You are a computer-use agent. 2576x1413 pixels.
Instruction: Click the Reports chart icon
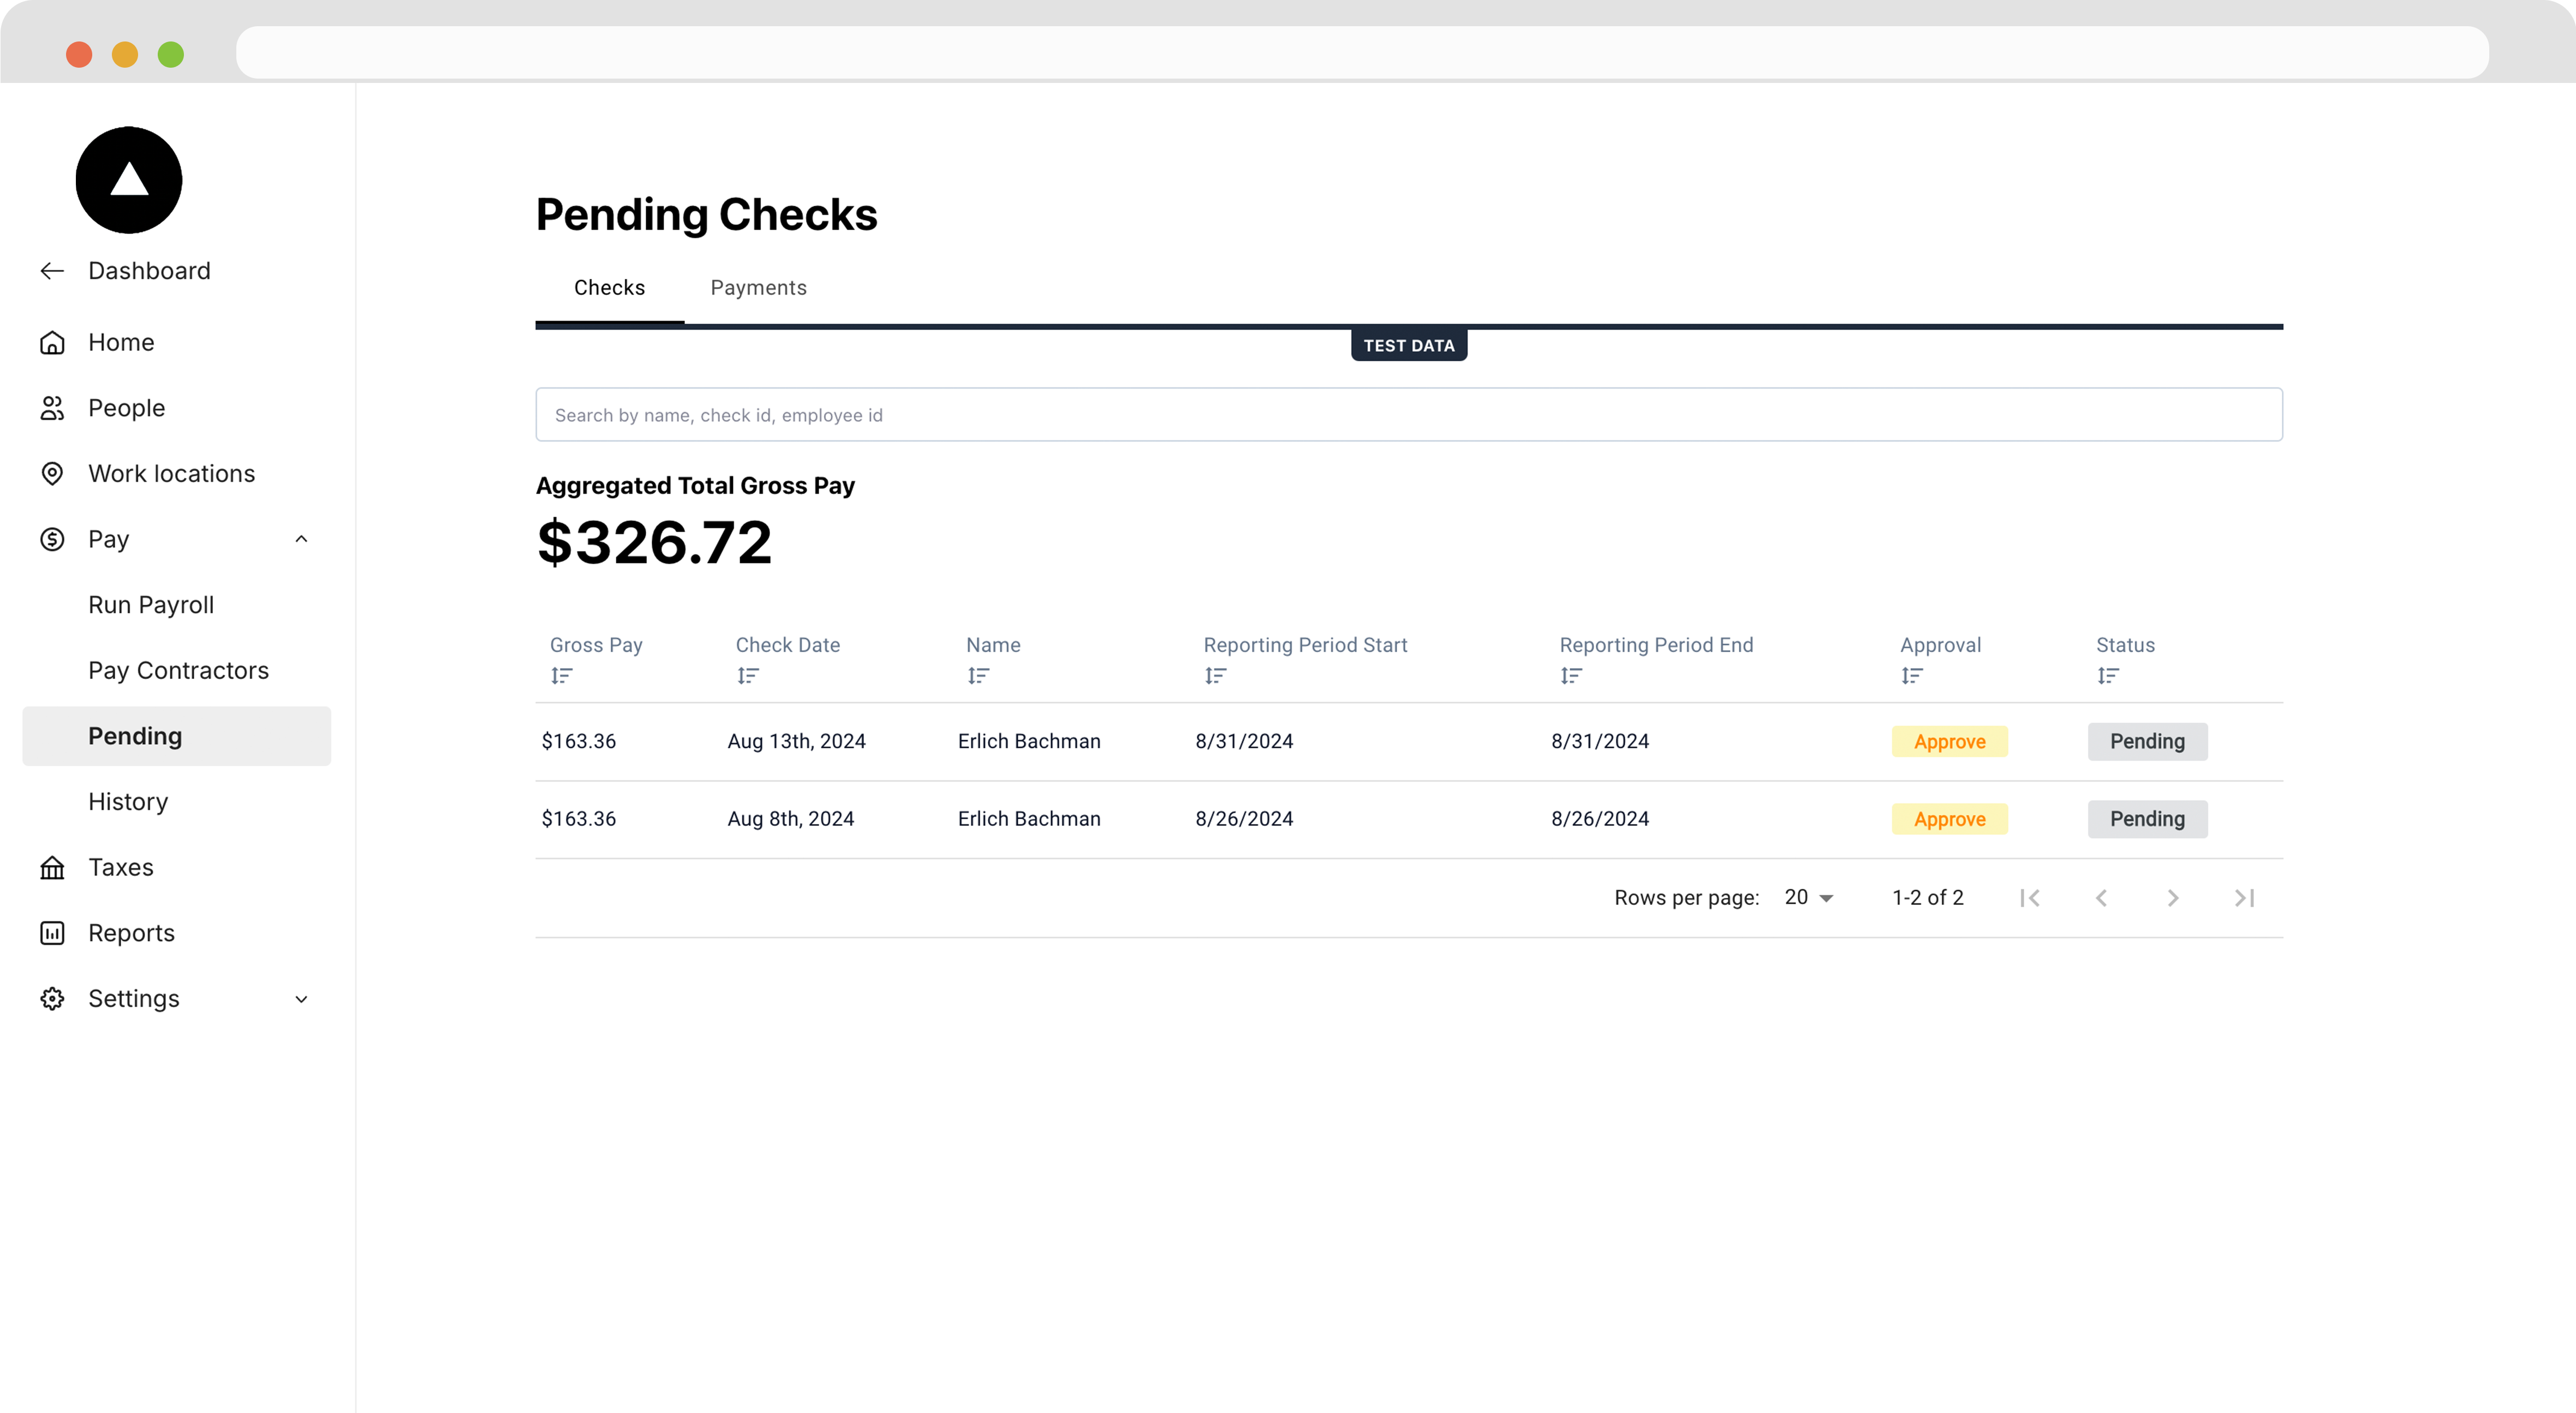coord(52,933)
